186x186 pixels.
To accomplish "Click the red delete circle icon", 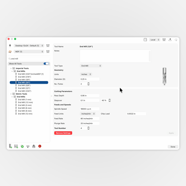I will pos(40,146).
